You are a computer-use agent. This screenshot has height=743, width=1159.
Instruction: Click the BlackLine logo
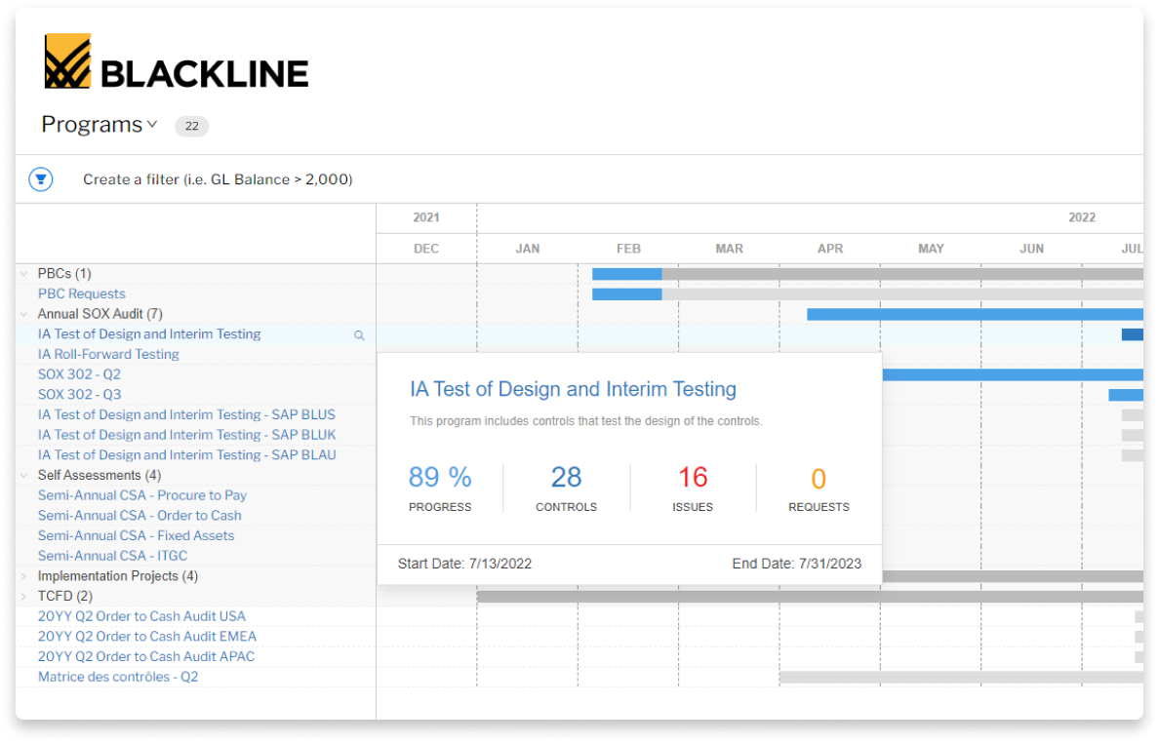point(177,61)
